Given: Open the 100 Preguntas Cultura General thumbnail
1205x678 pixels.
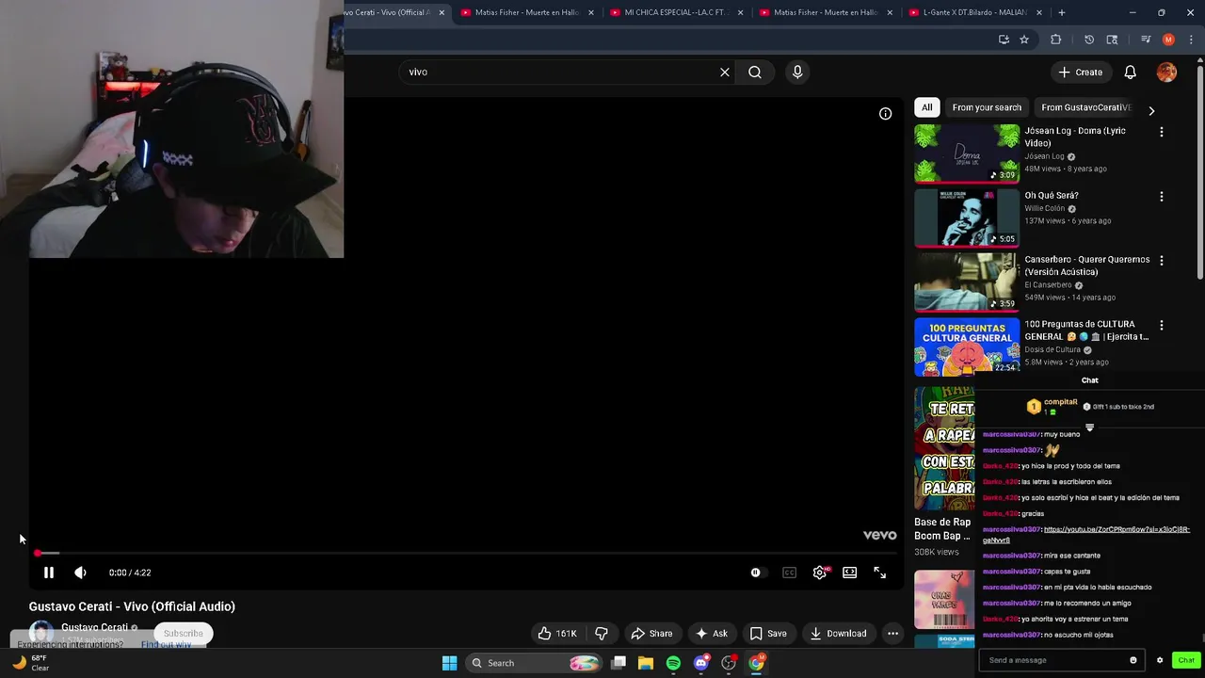Looking at the screenshot, I should (x=967, y=346).
